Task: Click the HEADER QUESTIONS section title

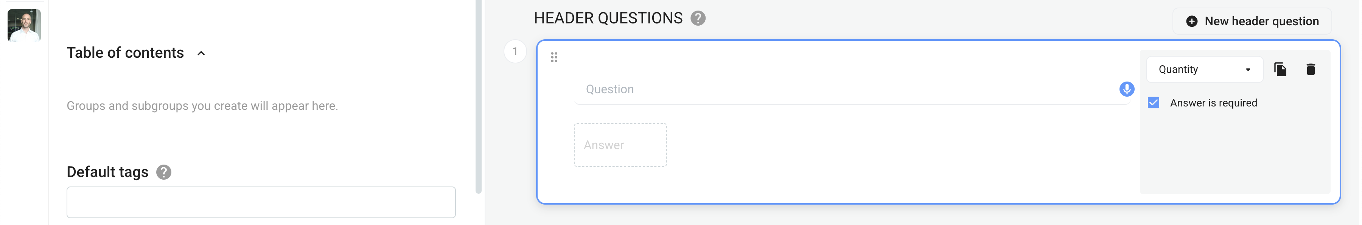Action: point(608,18)
